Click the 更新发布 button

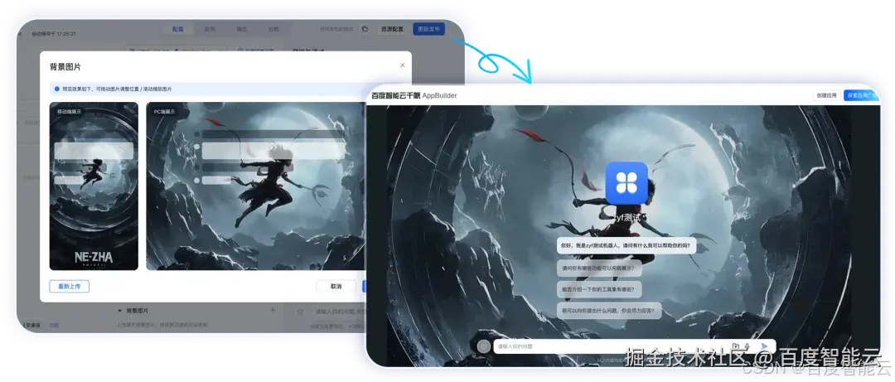428,28
